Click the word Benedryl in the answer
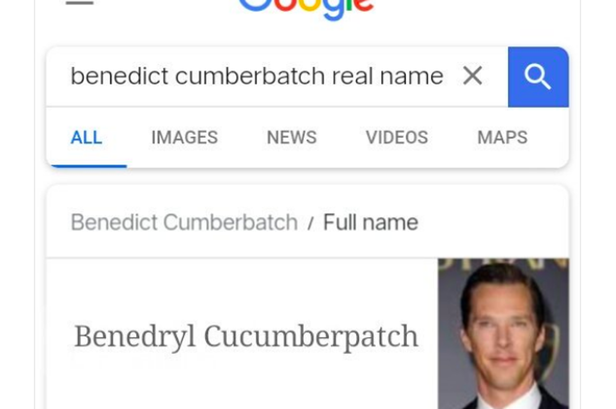Screen dimensions: 616x409 pos(135,337)
